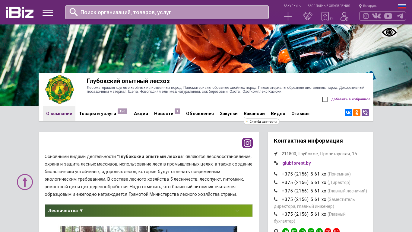Open the Отзывы tab
412x232 pixels.
[x=300, y=114]
